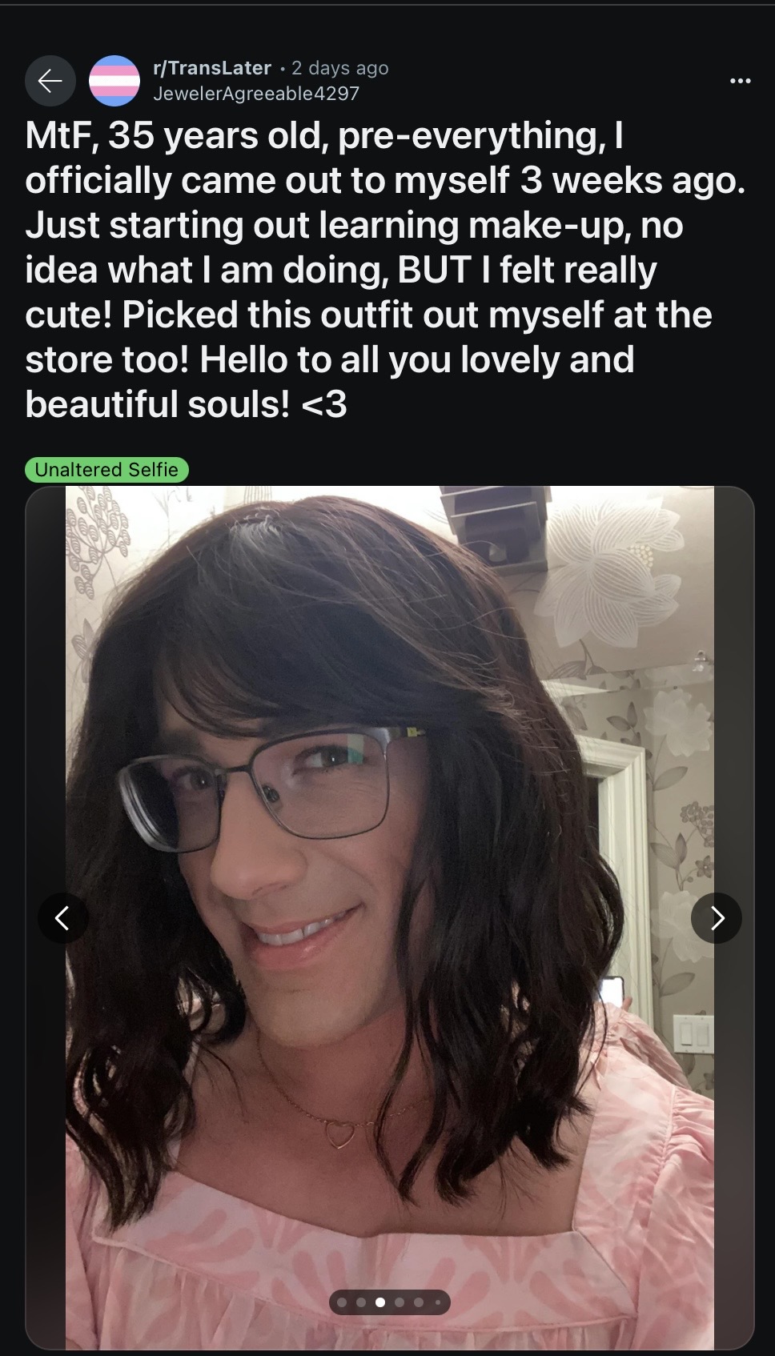Click 'beautiful souls! <3' at the title's end
The width and height of the screenshot is (775, 1356).
point(186,404)
